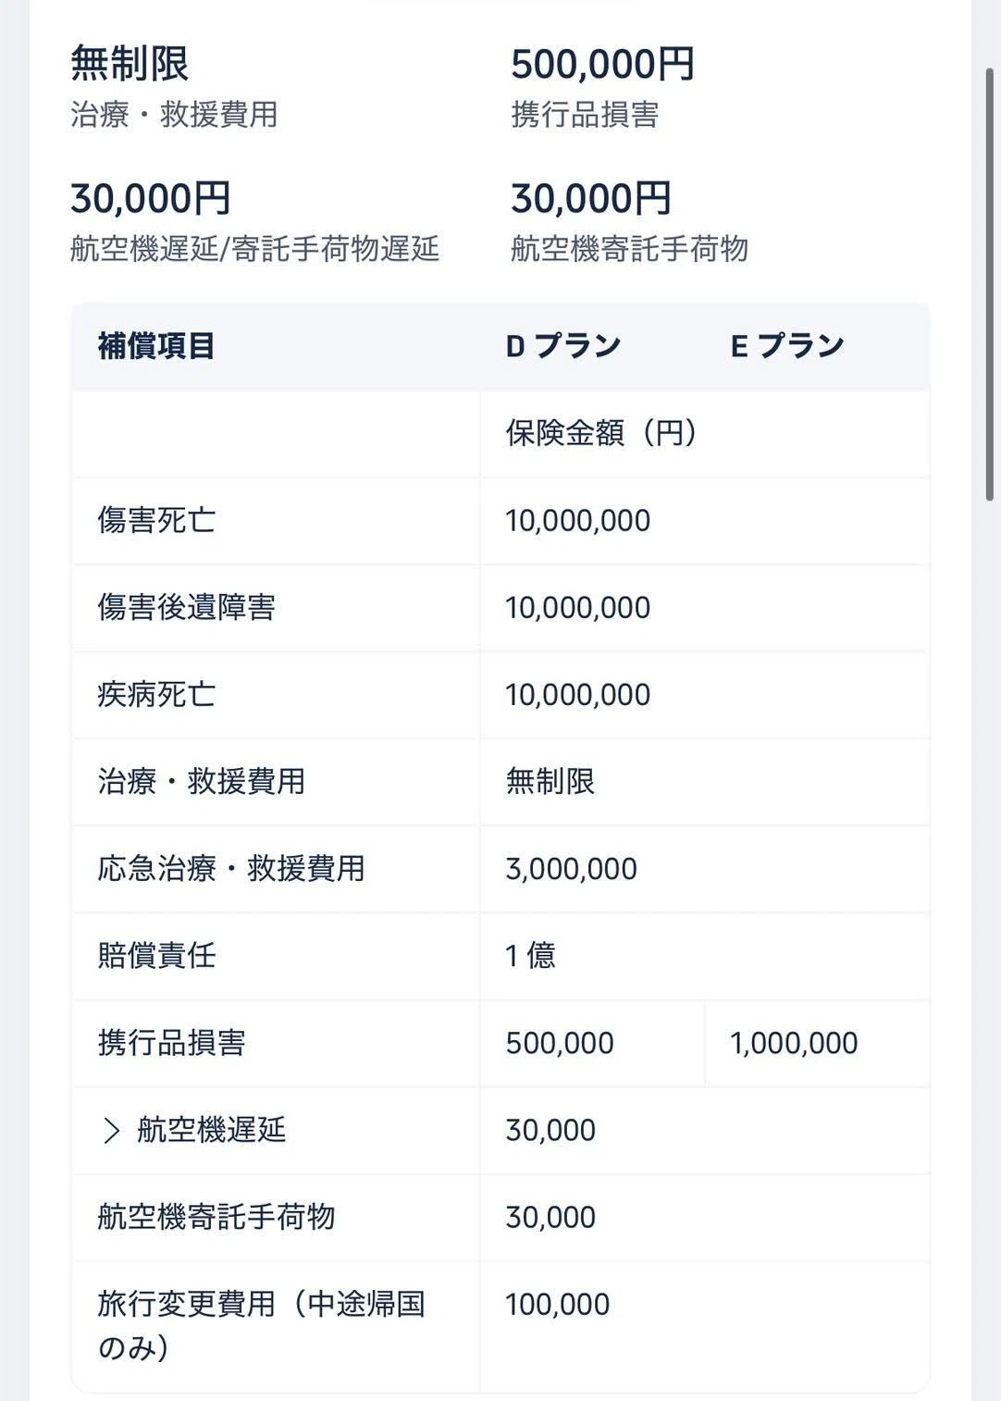Click 携行品損害 D plan value 500,000
The width and height of the screenshot is (1001, 1401).
point(560,1043)
